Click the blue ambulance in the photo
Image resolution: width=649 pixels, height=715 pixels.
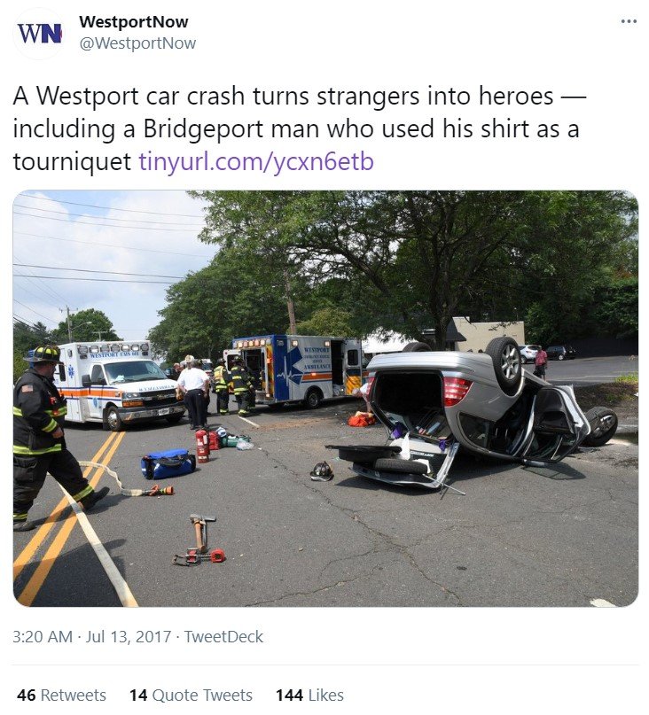coord(297,370)
